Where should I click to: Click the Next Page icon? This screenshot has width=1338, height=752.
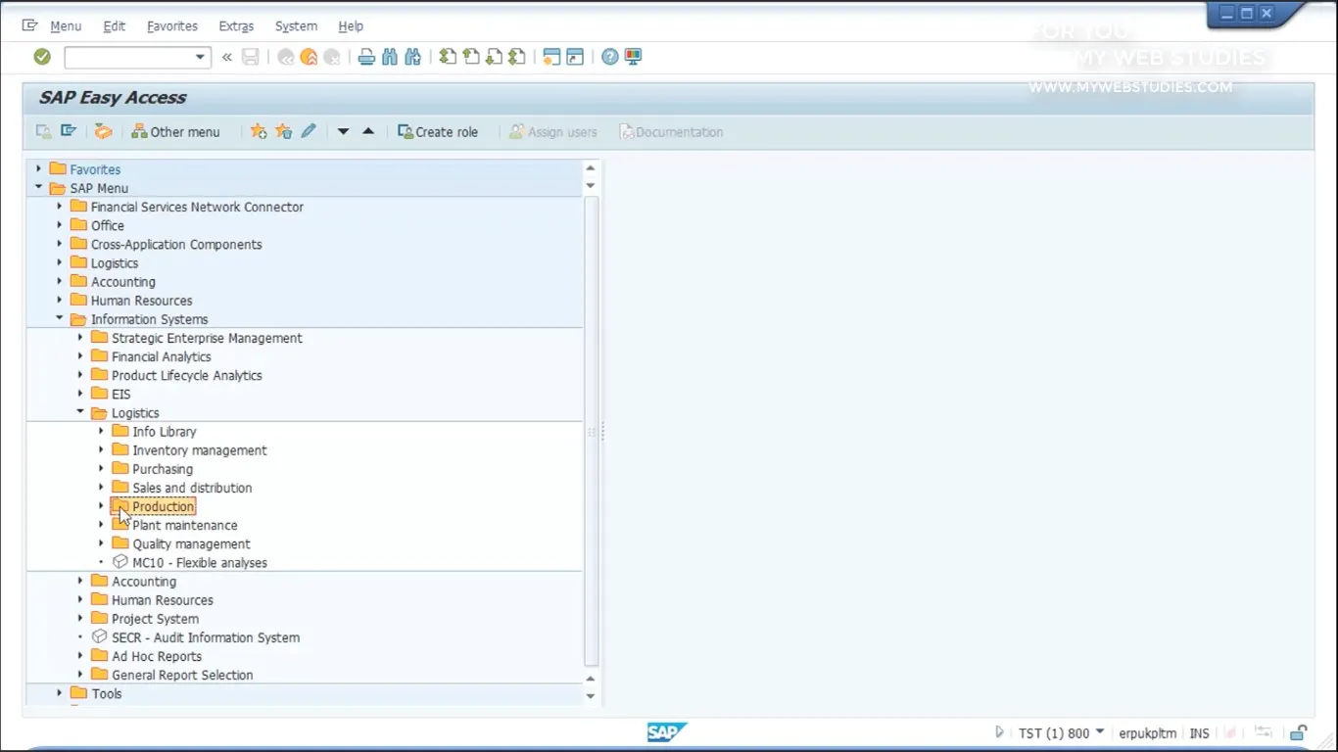pyautogui.click(x=495, y=57)
